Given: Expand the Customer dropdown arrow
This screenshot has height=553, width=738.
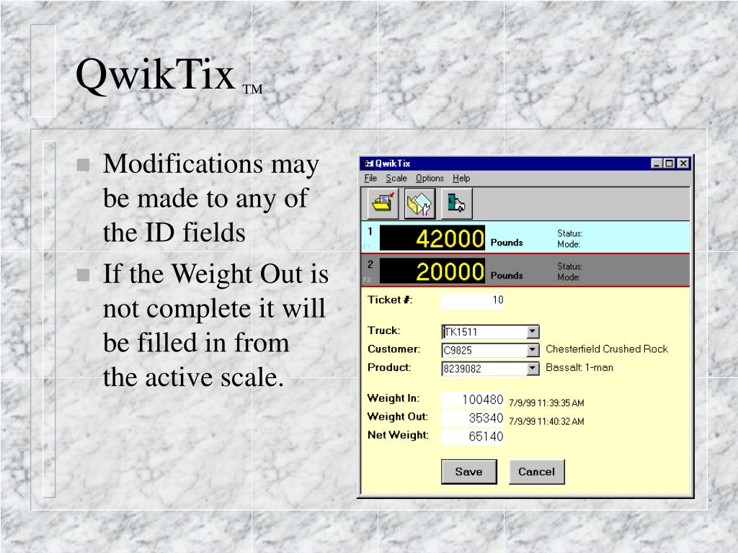Looking at the screenshot, I should tap(533, 351).
